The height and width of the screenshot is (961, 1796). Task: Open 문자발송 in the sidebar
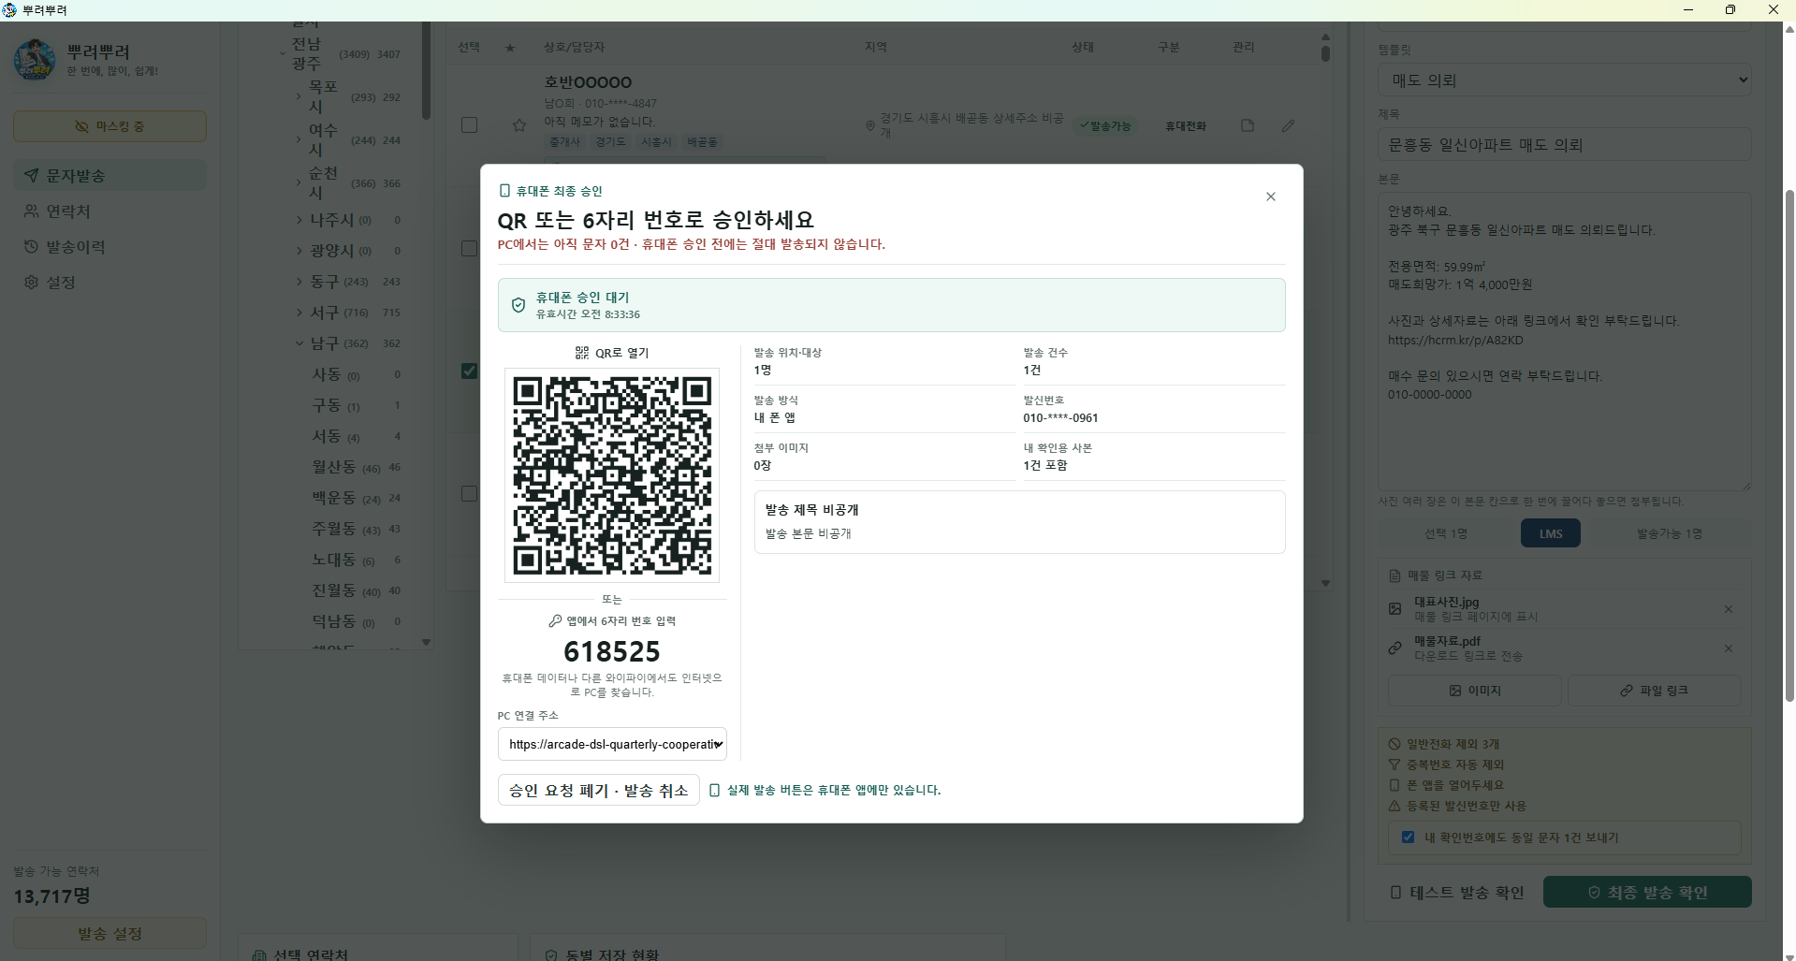(110, 176)
